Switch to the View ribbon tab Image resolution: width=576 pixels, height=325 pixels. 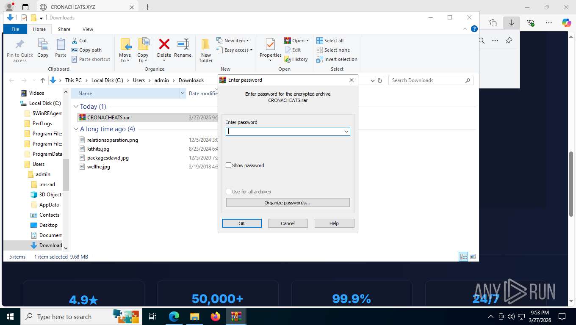(88, 29)
